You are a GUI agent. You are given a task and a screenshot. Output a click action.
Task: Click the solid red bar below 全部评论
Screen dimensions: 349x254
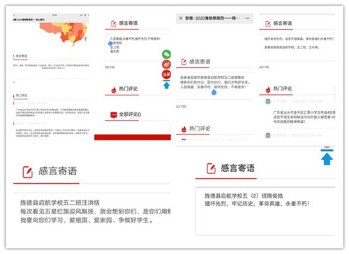[x=133, y=137]
